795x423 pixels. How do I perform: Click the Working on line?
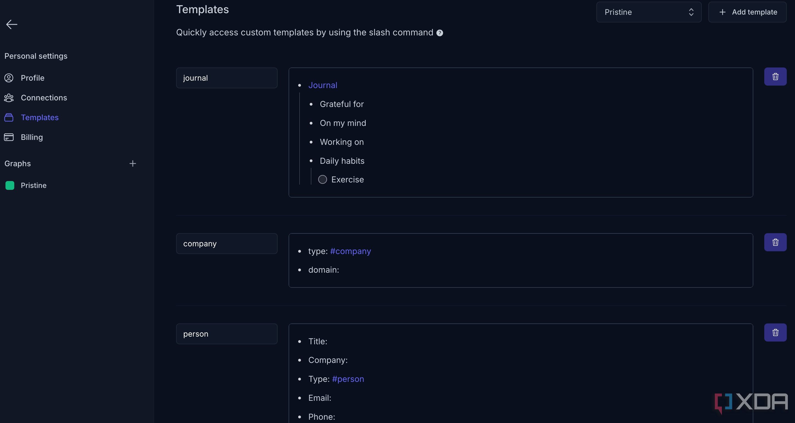[342, 142]
